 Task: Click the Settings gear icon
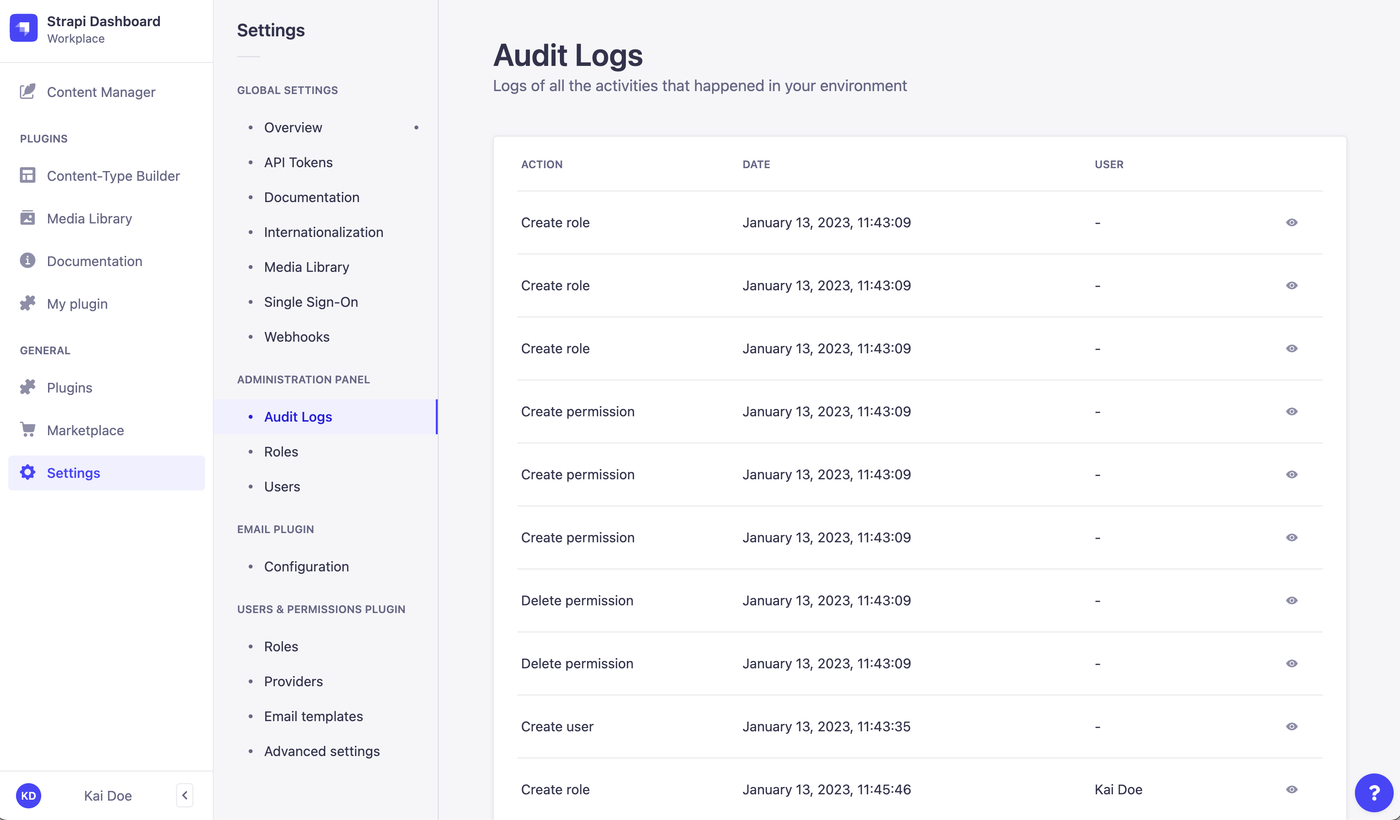[28, 473]
